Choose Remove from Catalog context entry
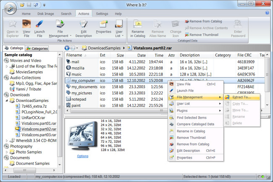This screenshot has height=182, width=273. [x=196, y=144]
